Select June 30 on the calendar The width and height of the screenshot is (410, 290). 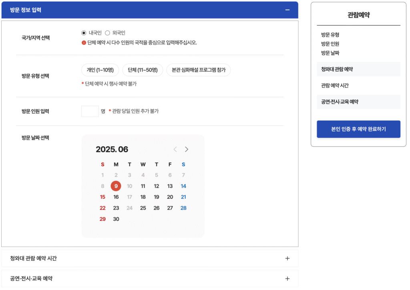pos(116,219)
